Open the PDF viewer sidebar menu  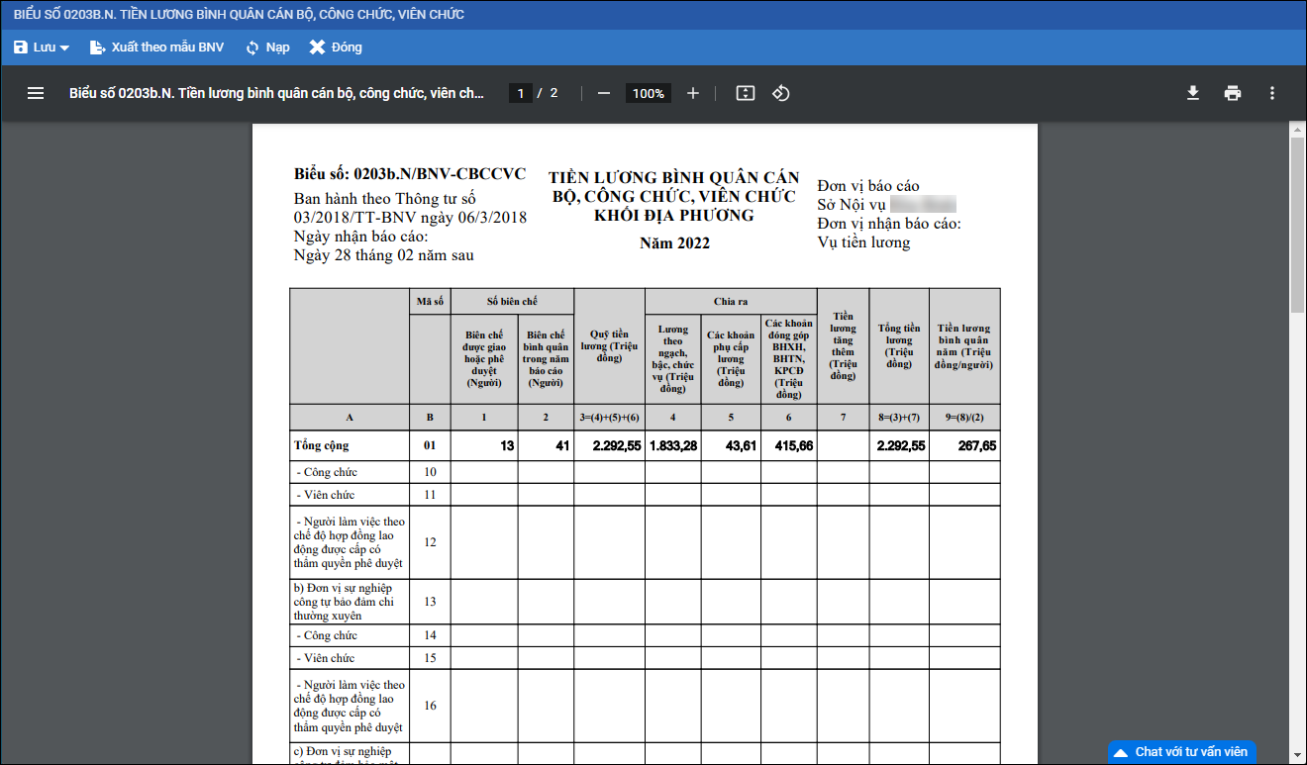click(x=36, y=93)
